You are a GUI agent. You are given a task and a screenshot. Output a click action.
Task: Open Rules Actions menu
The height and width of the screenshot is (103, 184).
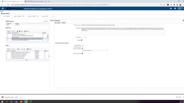[9, 49]
